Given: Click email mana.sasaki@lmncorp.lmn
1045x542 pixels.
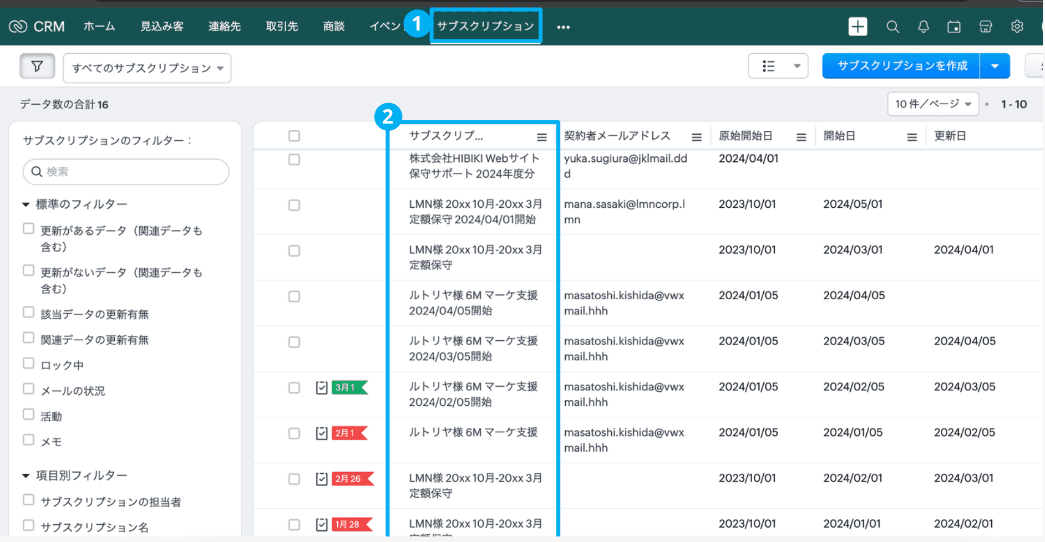Looking at the screenshot, I should [x=625, y=212].
